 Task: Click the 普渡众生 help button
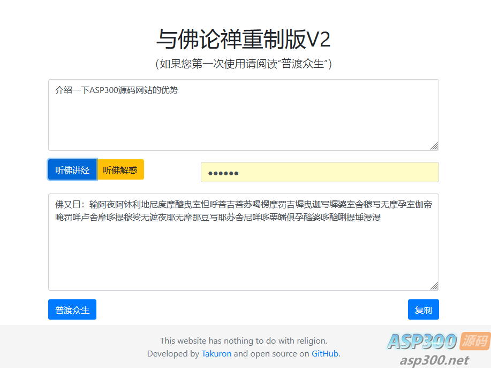click(x=72, y=310)
